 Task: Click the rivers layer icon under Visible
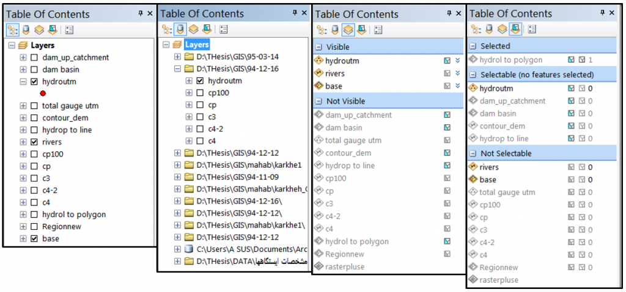(318, 74)
